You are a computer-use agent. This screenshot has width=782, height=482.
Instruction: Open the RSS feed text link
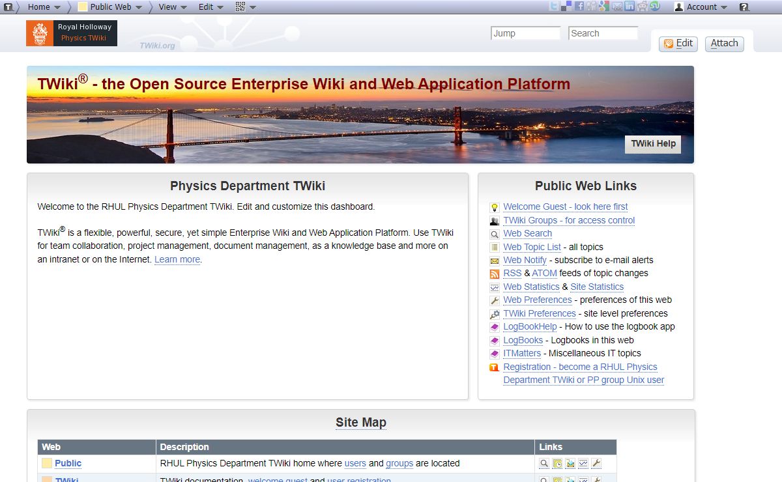[x=512, y=273]
